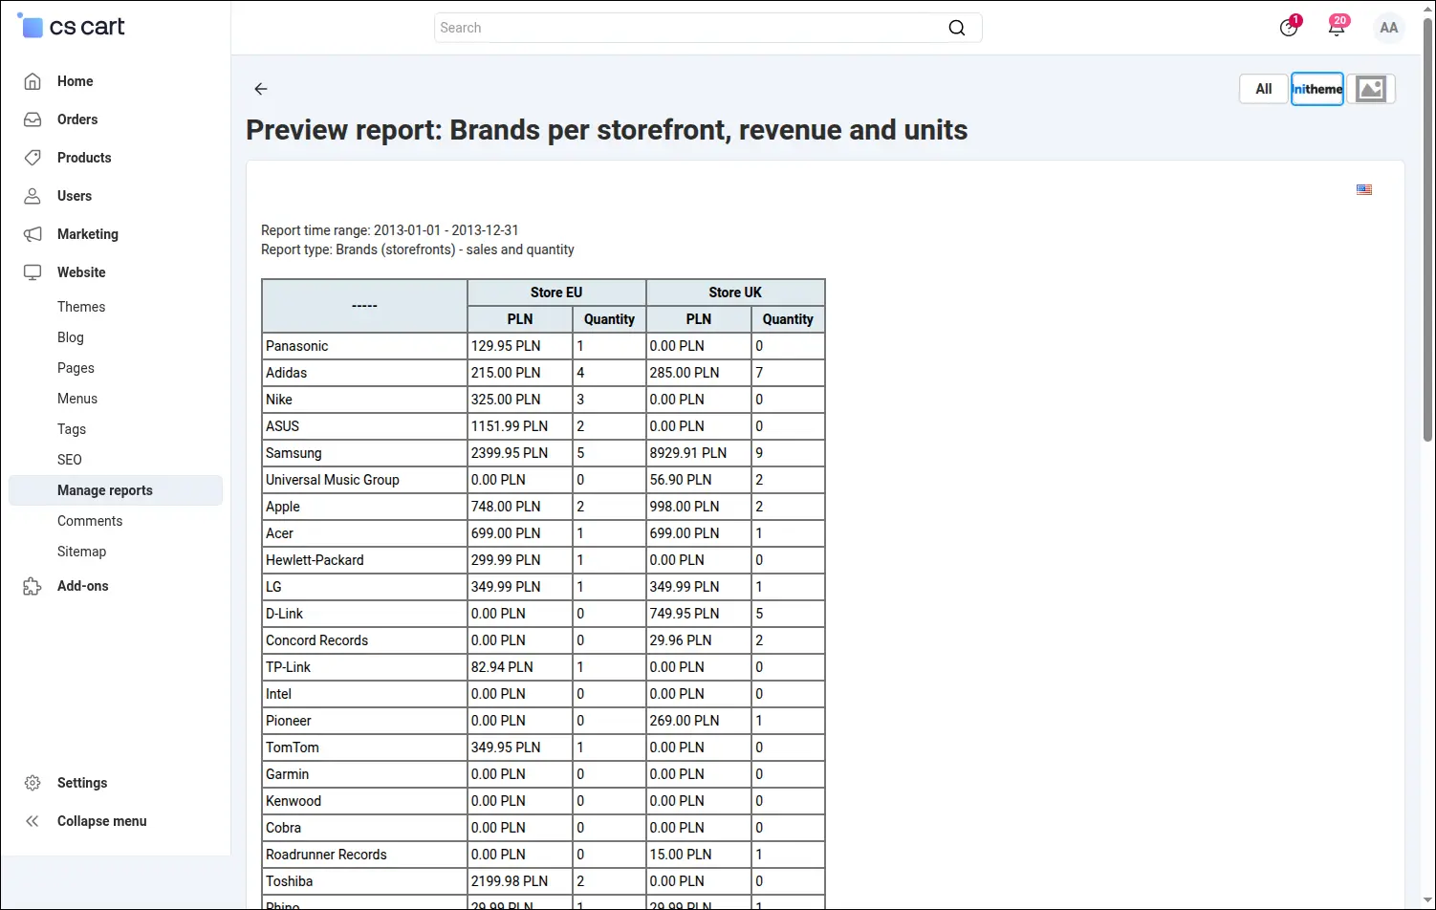This screenshot has height=910, width=1436.
Task: Open the Comments submenu link
Action: [90, 521]
